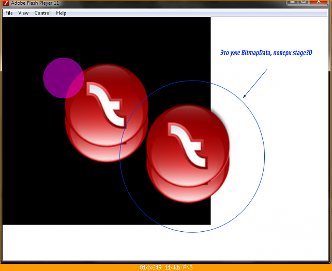Minimize the Flash Player window
The height and width of the screenshot is (271, 332).
pos(293,2)
